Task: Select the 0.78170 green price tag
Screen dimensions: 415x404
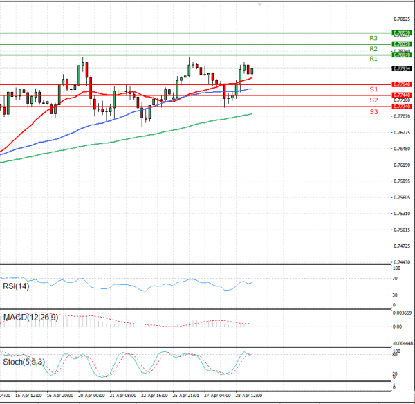Action: pyautogui.click(x=402, y=55)
